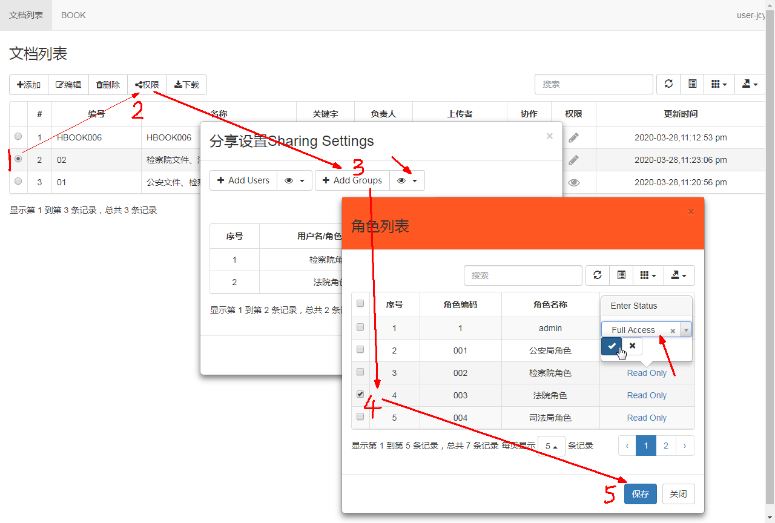
Task: Open eye dropdown next to Add Groups
Action: pyautogui.click(x=407, y=180)
